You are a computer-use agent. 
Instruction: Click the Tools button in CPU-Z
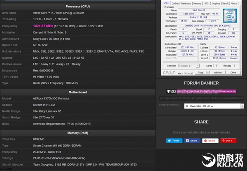tap(200, 72)
